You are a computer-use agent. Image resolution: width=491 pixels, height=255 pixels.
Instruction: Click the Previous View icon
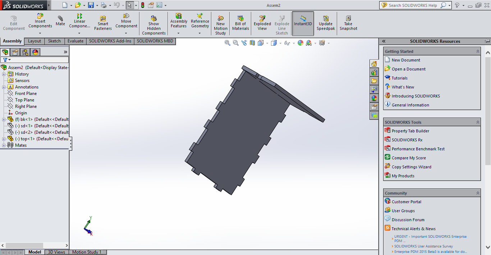point(244,43)
